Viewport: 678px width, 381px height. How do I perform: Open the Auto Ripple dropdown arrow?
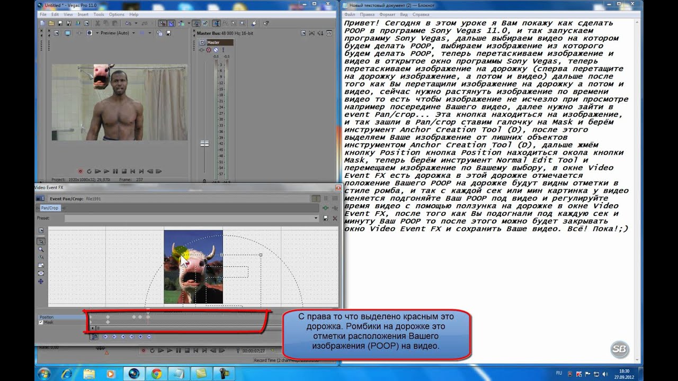click(x=189, y=23)
